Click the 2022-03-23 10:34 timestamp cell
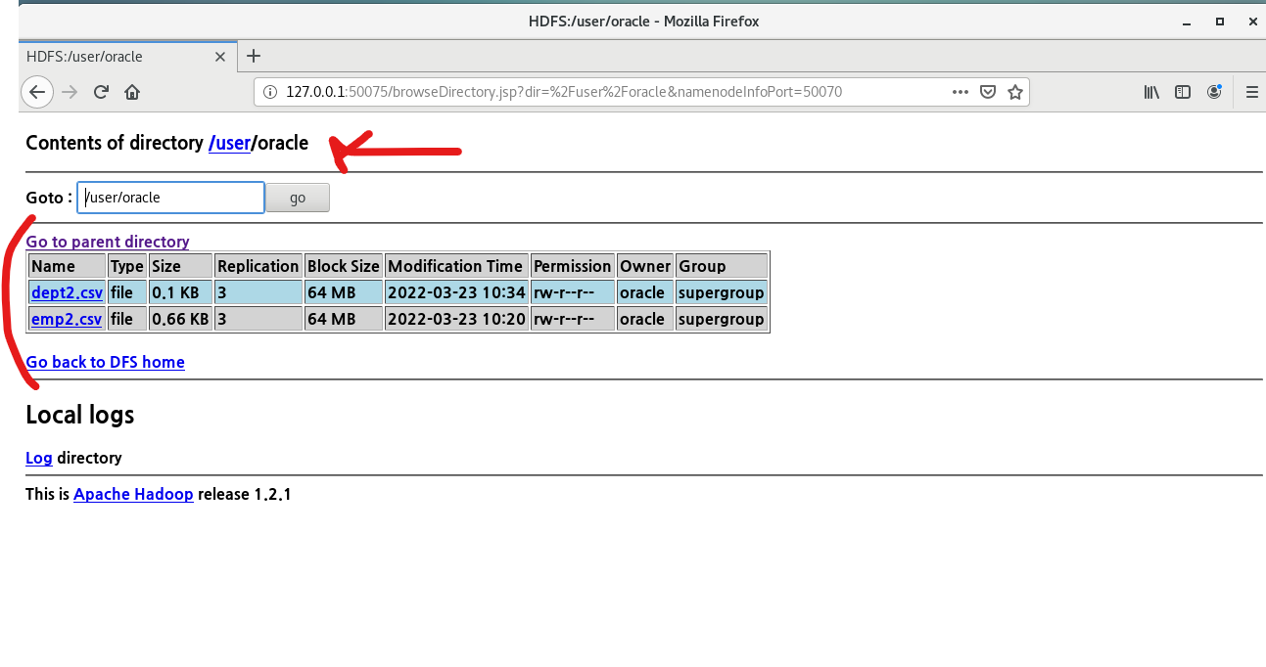 click(456, 292)
